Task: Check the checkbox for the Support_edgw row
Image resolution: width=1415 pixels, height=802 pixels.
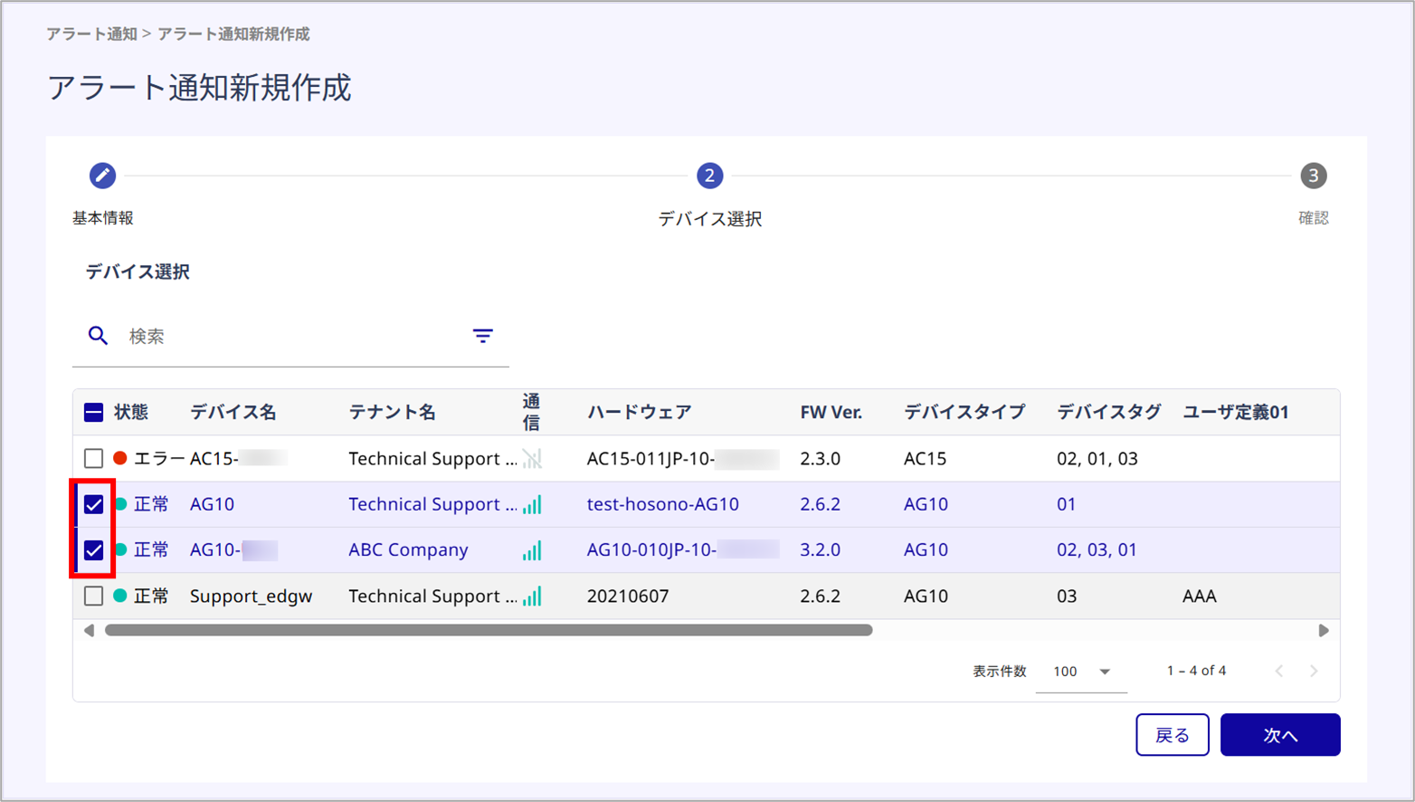Action: 93,596
